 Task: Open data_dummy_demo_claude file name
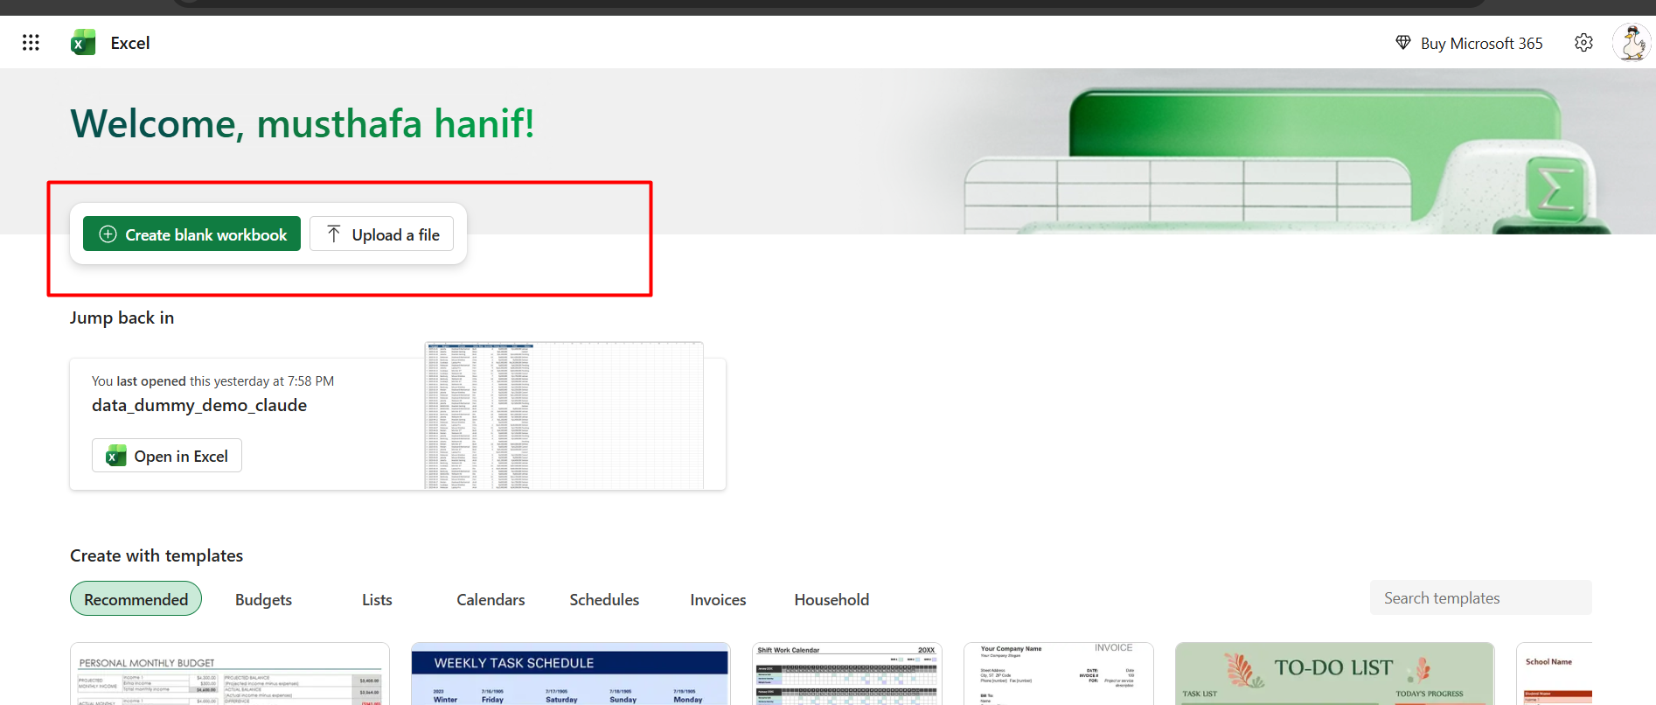tap(199, 405)
